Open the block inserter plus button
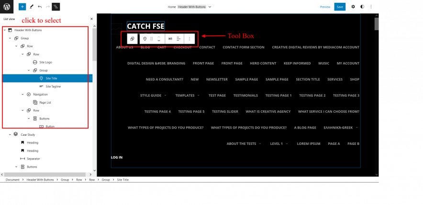The height and width of the screenshot is (205, 423). [22, 7]
